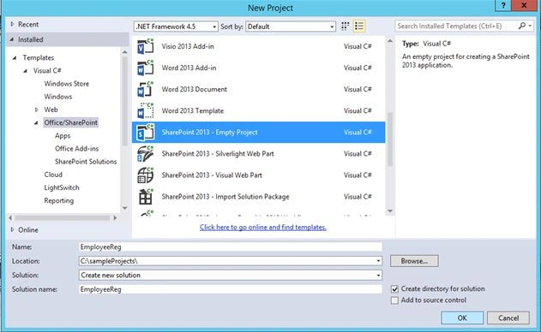Select the Apps category
Viewport: 541px width, 332px height.
pyautogui.click(x=63, y=136)
